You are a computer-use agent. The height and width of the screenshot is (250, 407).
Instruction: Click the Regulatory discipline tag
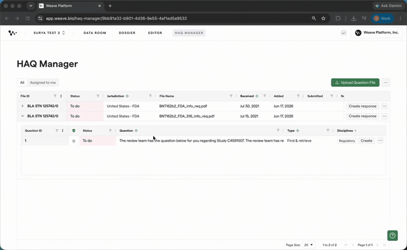(347, 141)
